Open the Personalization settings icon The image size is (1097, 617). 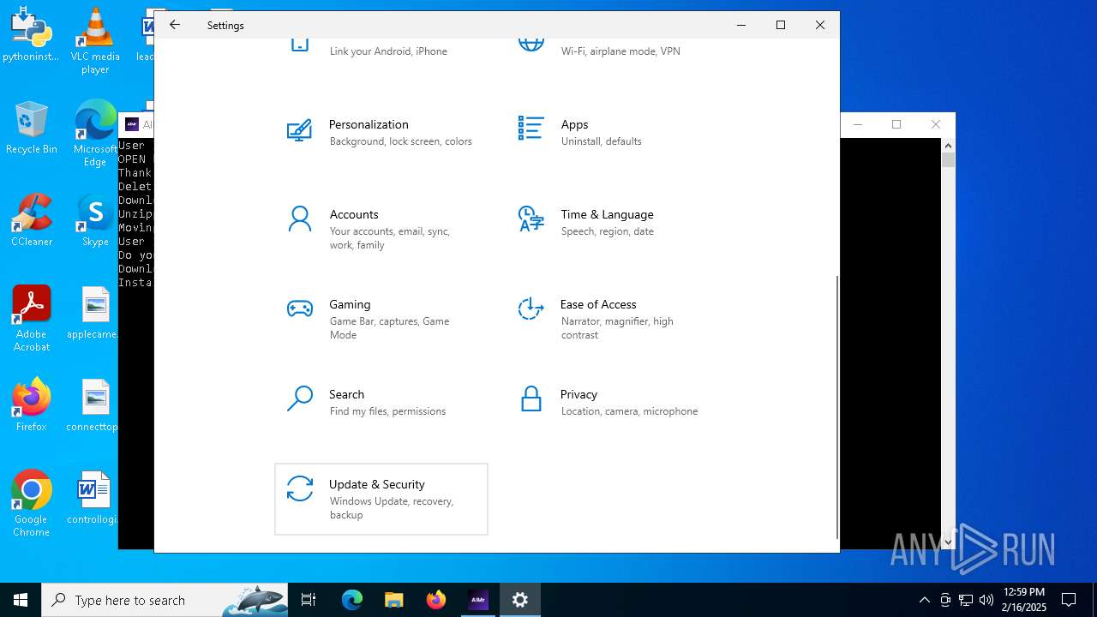[299, 130]
